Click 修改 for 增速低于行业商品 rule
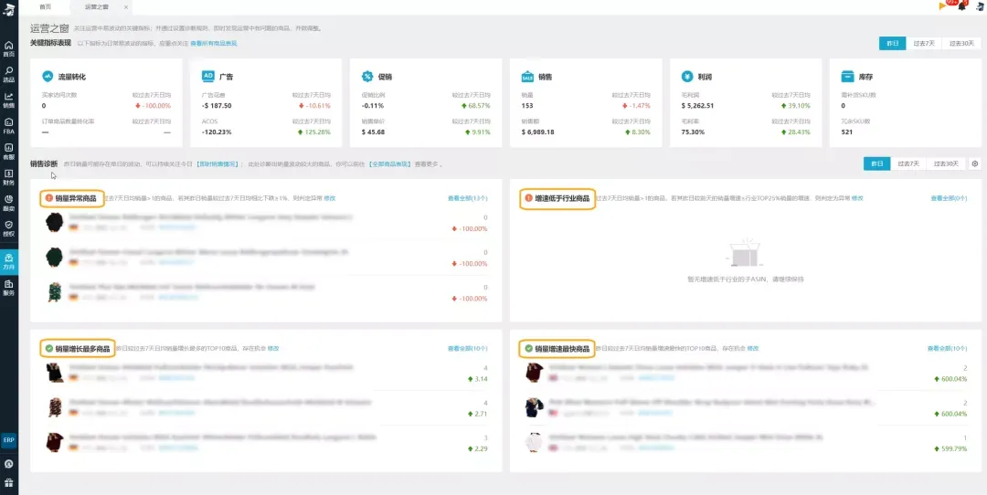The image size is (987, 495). pyautogui.click(x=856, y=198)
